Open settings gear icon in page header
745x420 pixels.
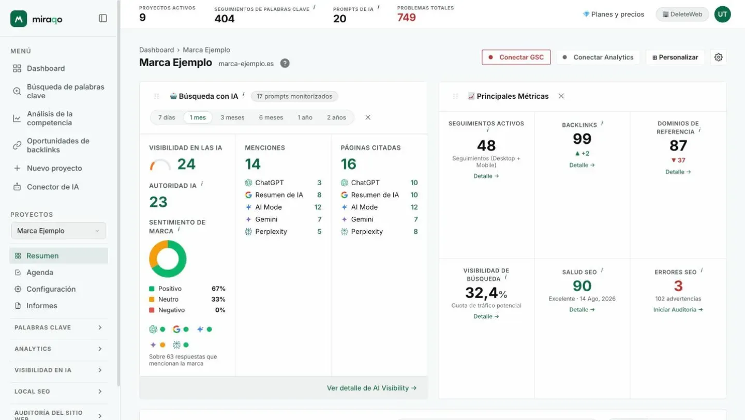[x=718, y=57]
